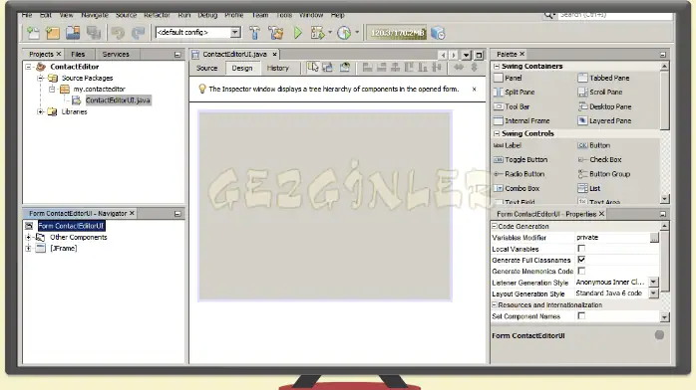Click the search magnifier icon
Viewport: 696px width, 390px height.
coord(548,15)
